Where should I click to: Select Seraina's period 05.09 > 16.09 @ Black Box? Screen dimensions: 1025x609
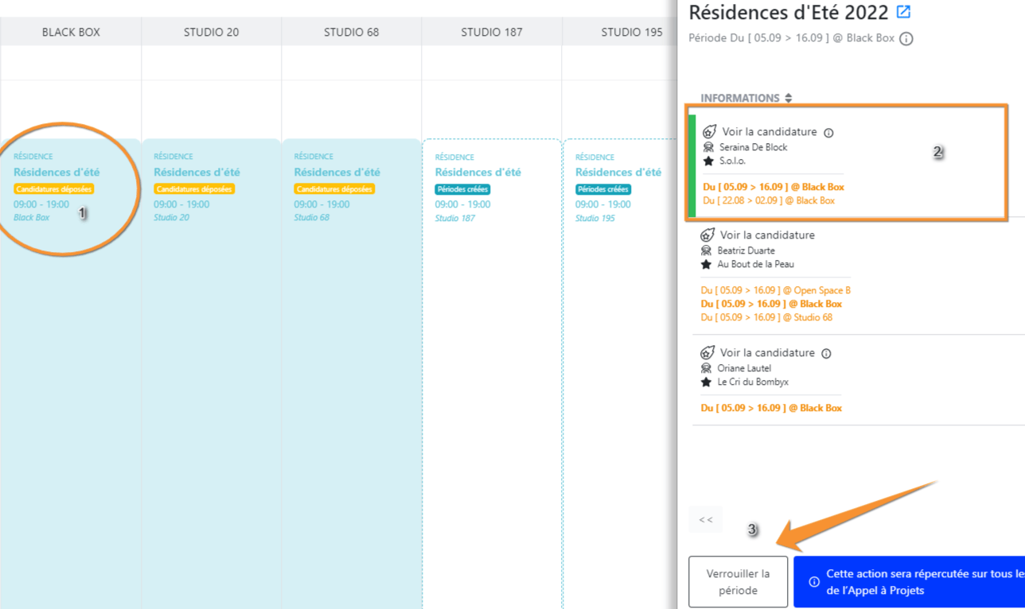(774, 187)
